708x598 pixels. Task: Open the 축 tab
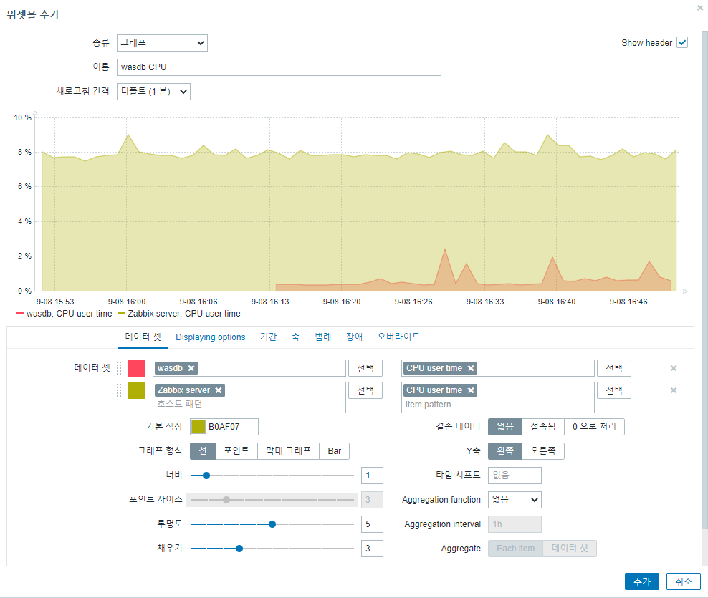pos(296,337)
